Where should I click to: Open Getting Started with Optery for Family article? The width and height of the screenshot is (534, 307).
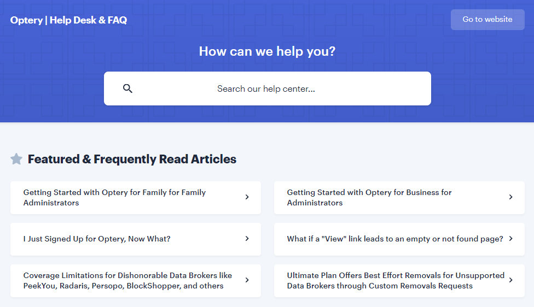tap(136, 198)
